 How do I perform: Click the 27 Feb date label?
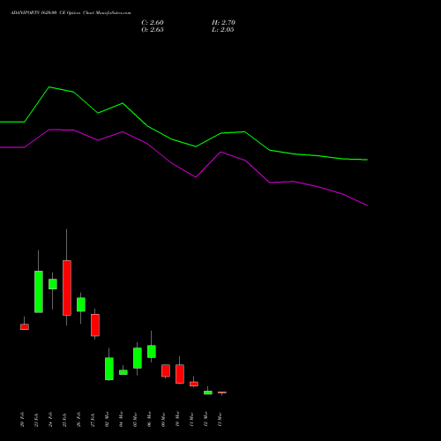(x=93, y=419)
